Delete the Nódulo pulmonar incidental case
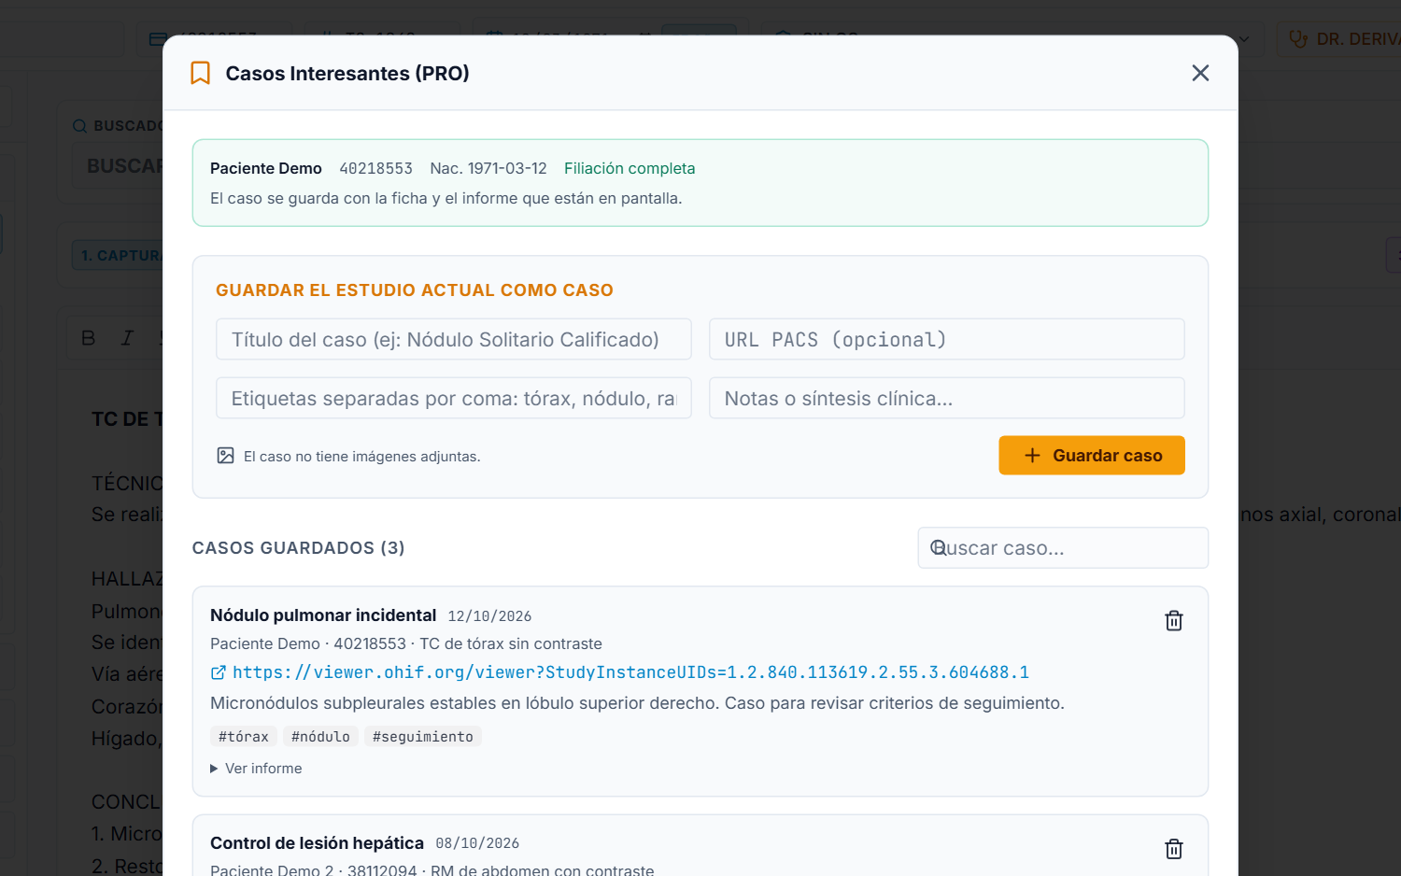 click(1174, 621)
